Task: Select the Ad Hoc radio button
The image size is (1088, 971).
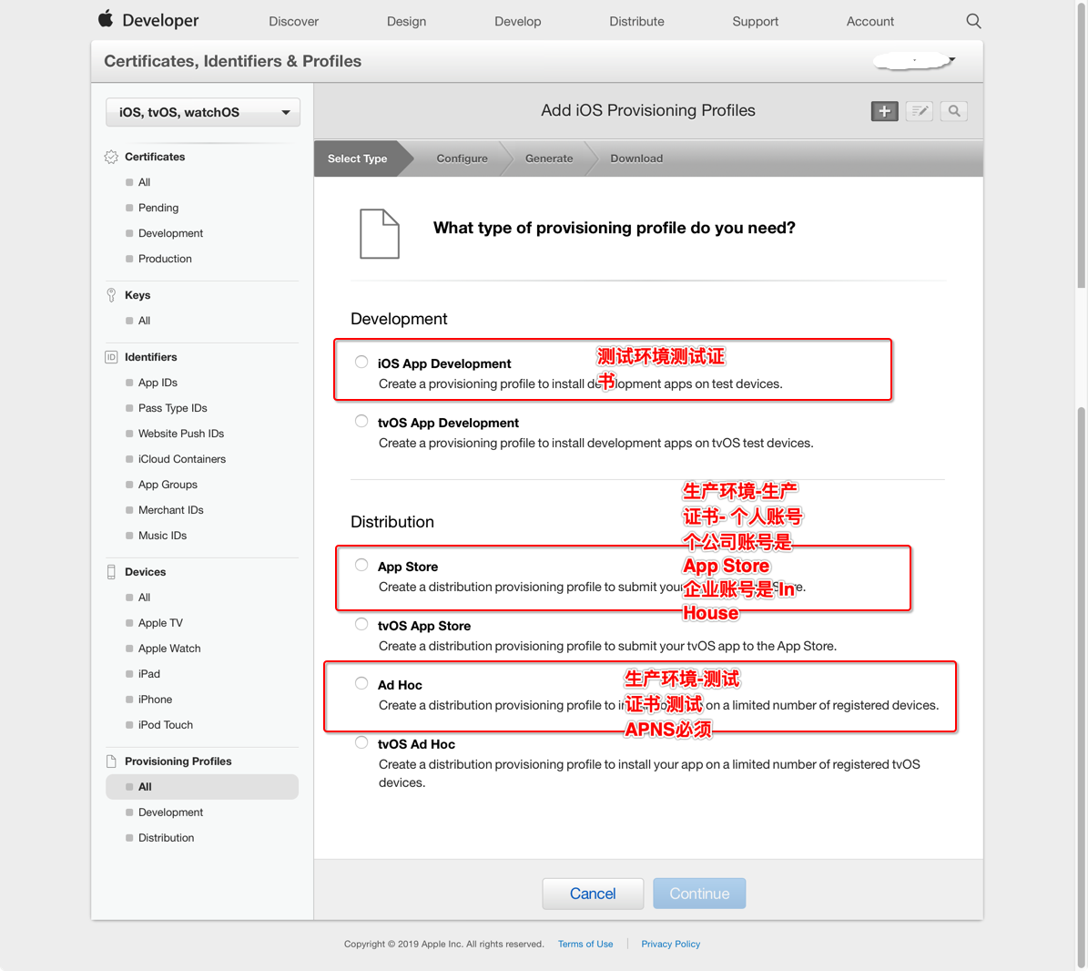Action: [361, 683]
